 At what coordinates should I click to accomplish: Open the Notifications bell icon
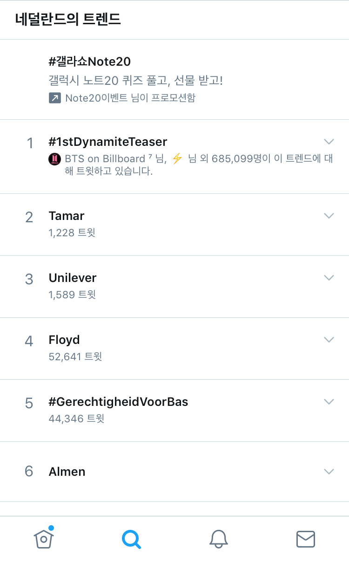point(218,539)
